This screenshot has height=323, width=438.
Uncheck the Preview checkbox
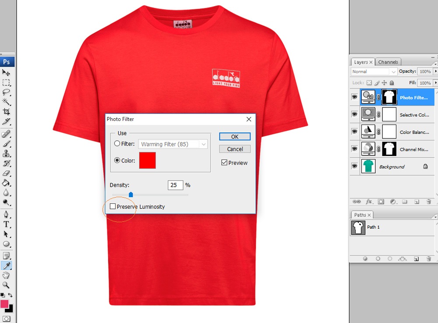coord(224,162)
